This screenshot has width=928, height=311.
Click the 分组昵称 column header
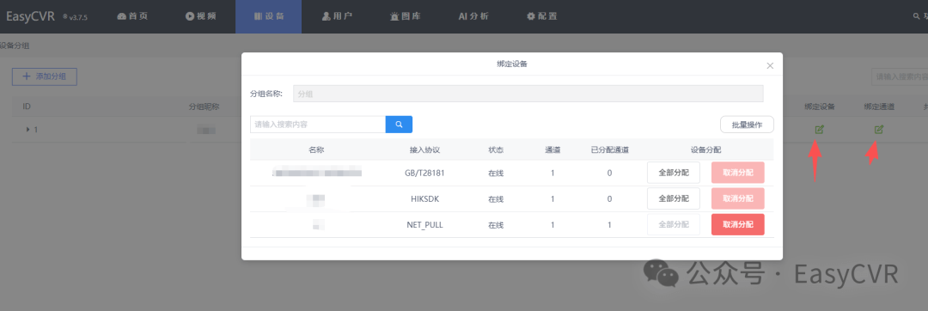pos(205,107)
